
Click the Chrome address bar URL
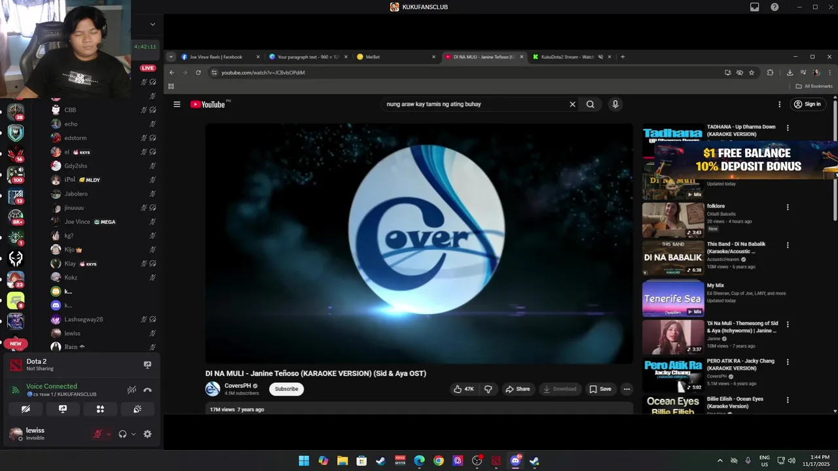tap(263, 73)
